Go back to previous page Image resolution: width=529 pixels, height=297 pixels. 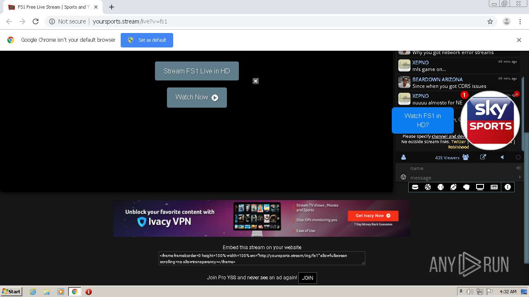(x=9, y=21)
